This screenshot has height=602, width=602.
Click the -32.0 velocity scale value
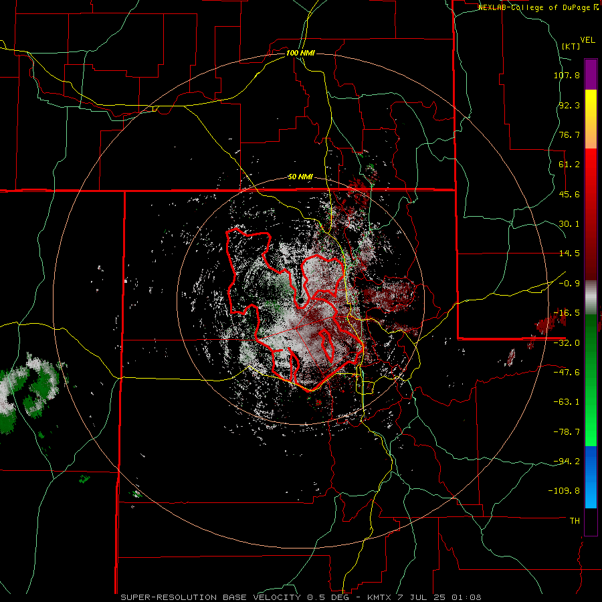point(567,343)
